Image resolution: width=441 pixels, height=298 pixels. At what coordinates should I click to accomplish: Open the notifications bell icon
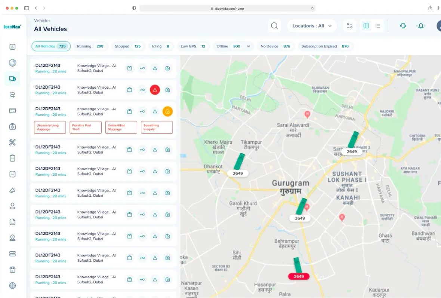(x=421, y=26)
